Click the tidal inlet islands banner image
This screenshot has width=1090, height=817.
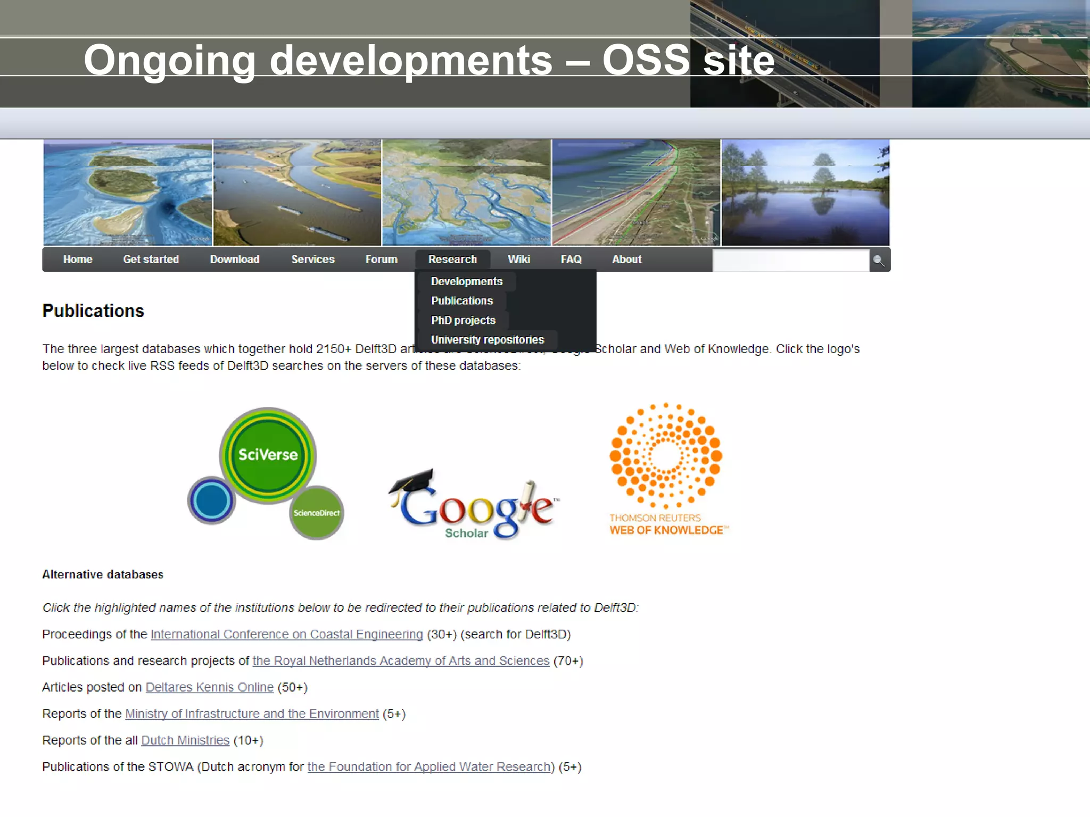point(128,193)
